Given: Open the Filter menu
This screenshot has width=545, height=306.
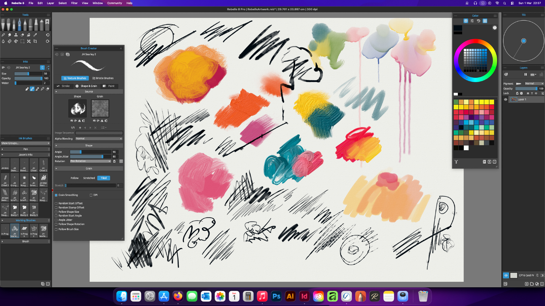Looking at the screenshot, I should coord(74,3).
